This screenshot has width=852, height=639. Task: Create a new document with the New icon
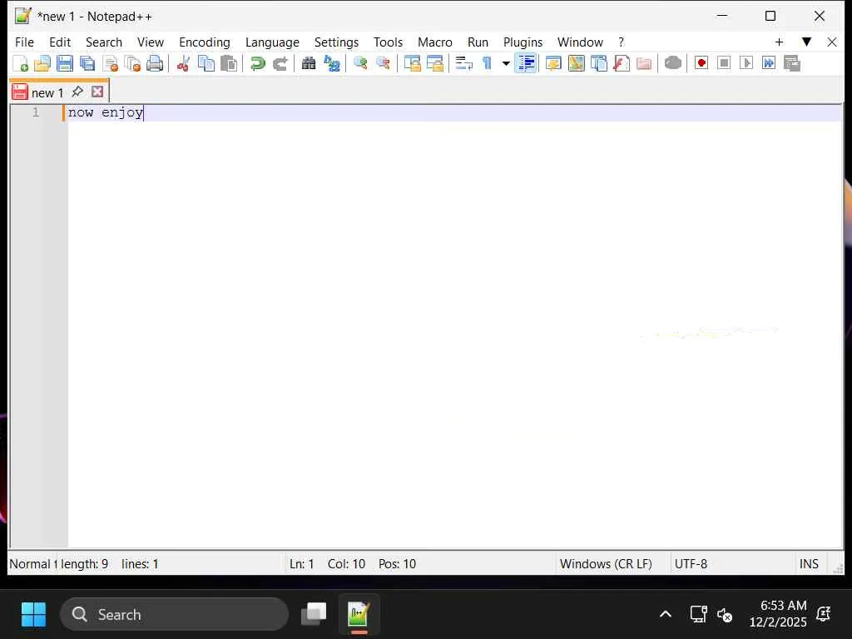(x=20, y=63)
